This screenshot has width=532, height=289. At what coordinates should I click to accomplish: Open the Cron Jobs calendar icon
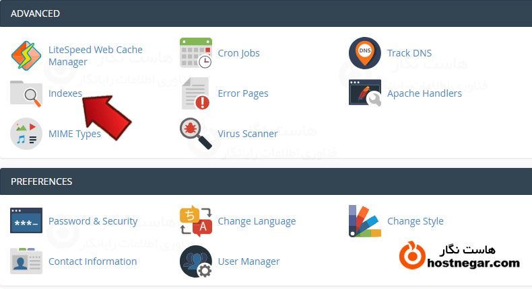[196, 53]
